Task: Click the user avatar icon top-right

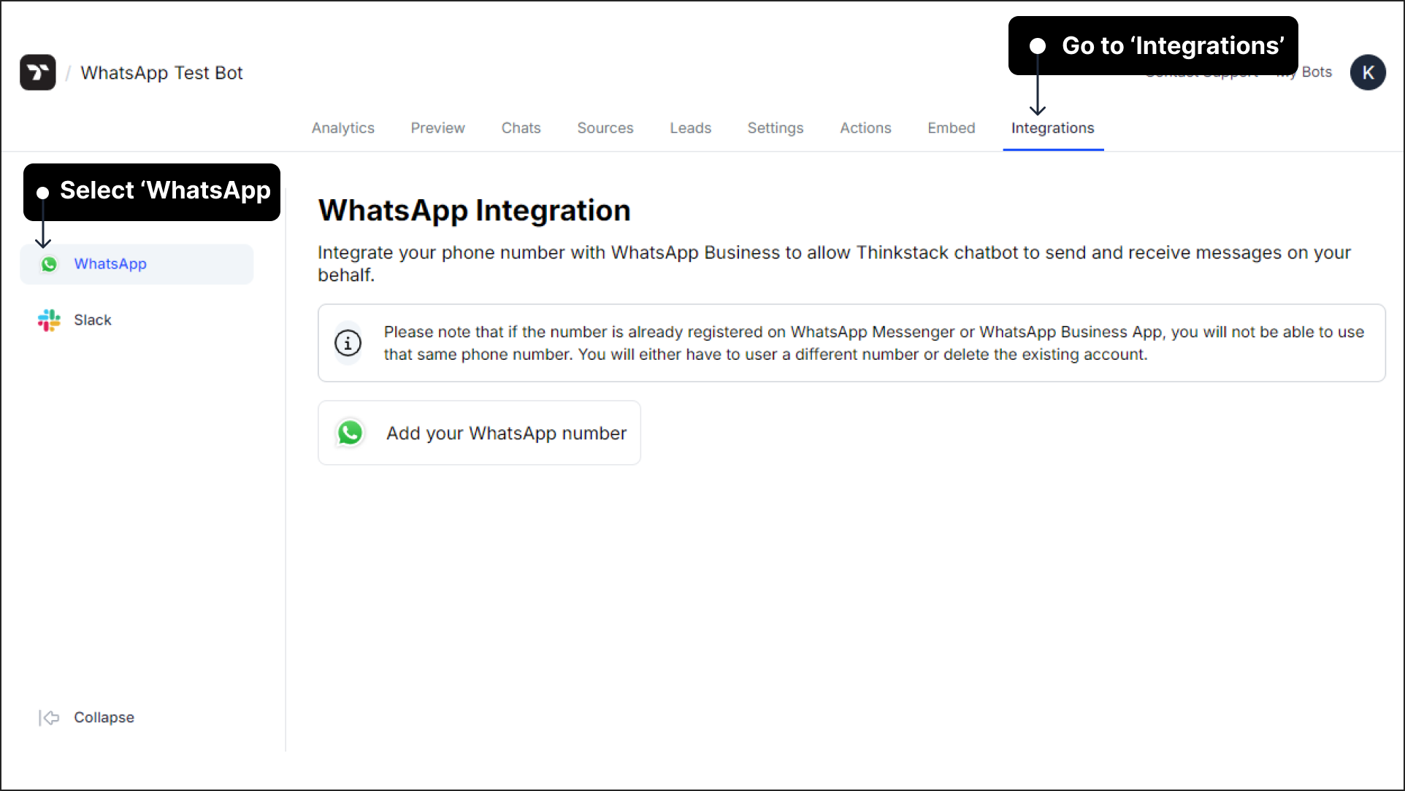Action: point(1368,72)
